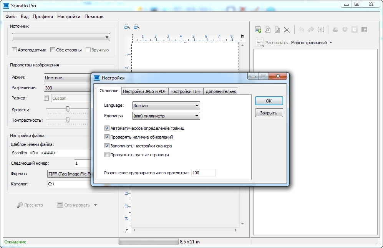Toggle the Автоподатчик checkbox
Image resolution: width=383 pixels, height=248 pixels.
pyautogui.click(x=15, y=50)
